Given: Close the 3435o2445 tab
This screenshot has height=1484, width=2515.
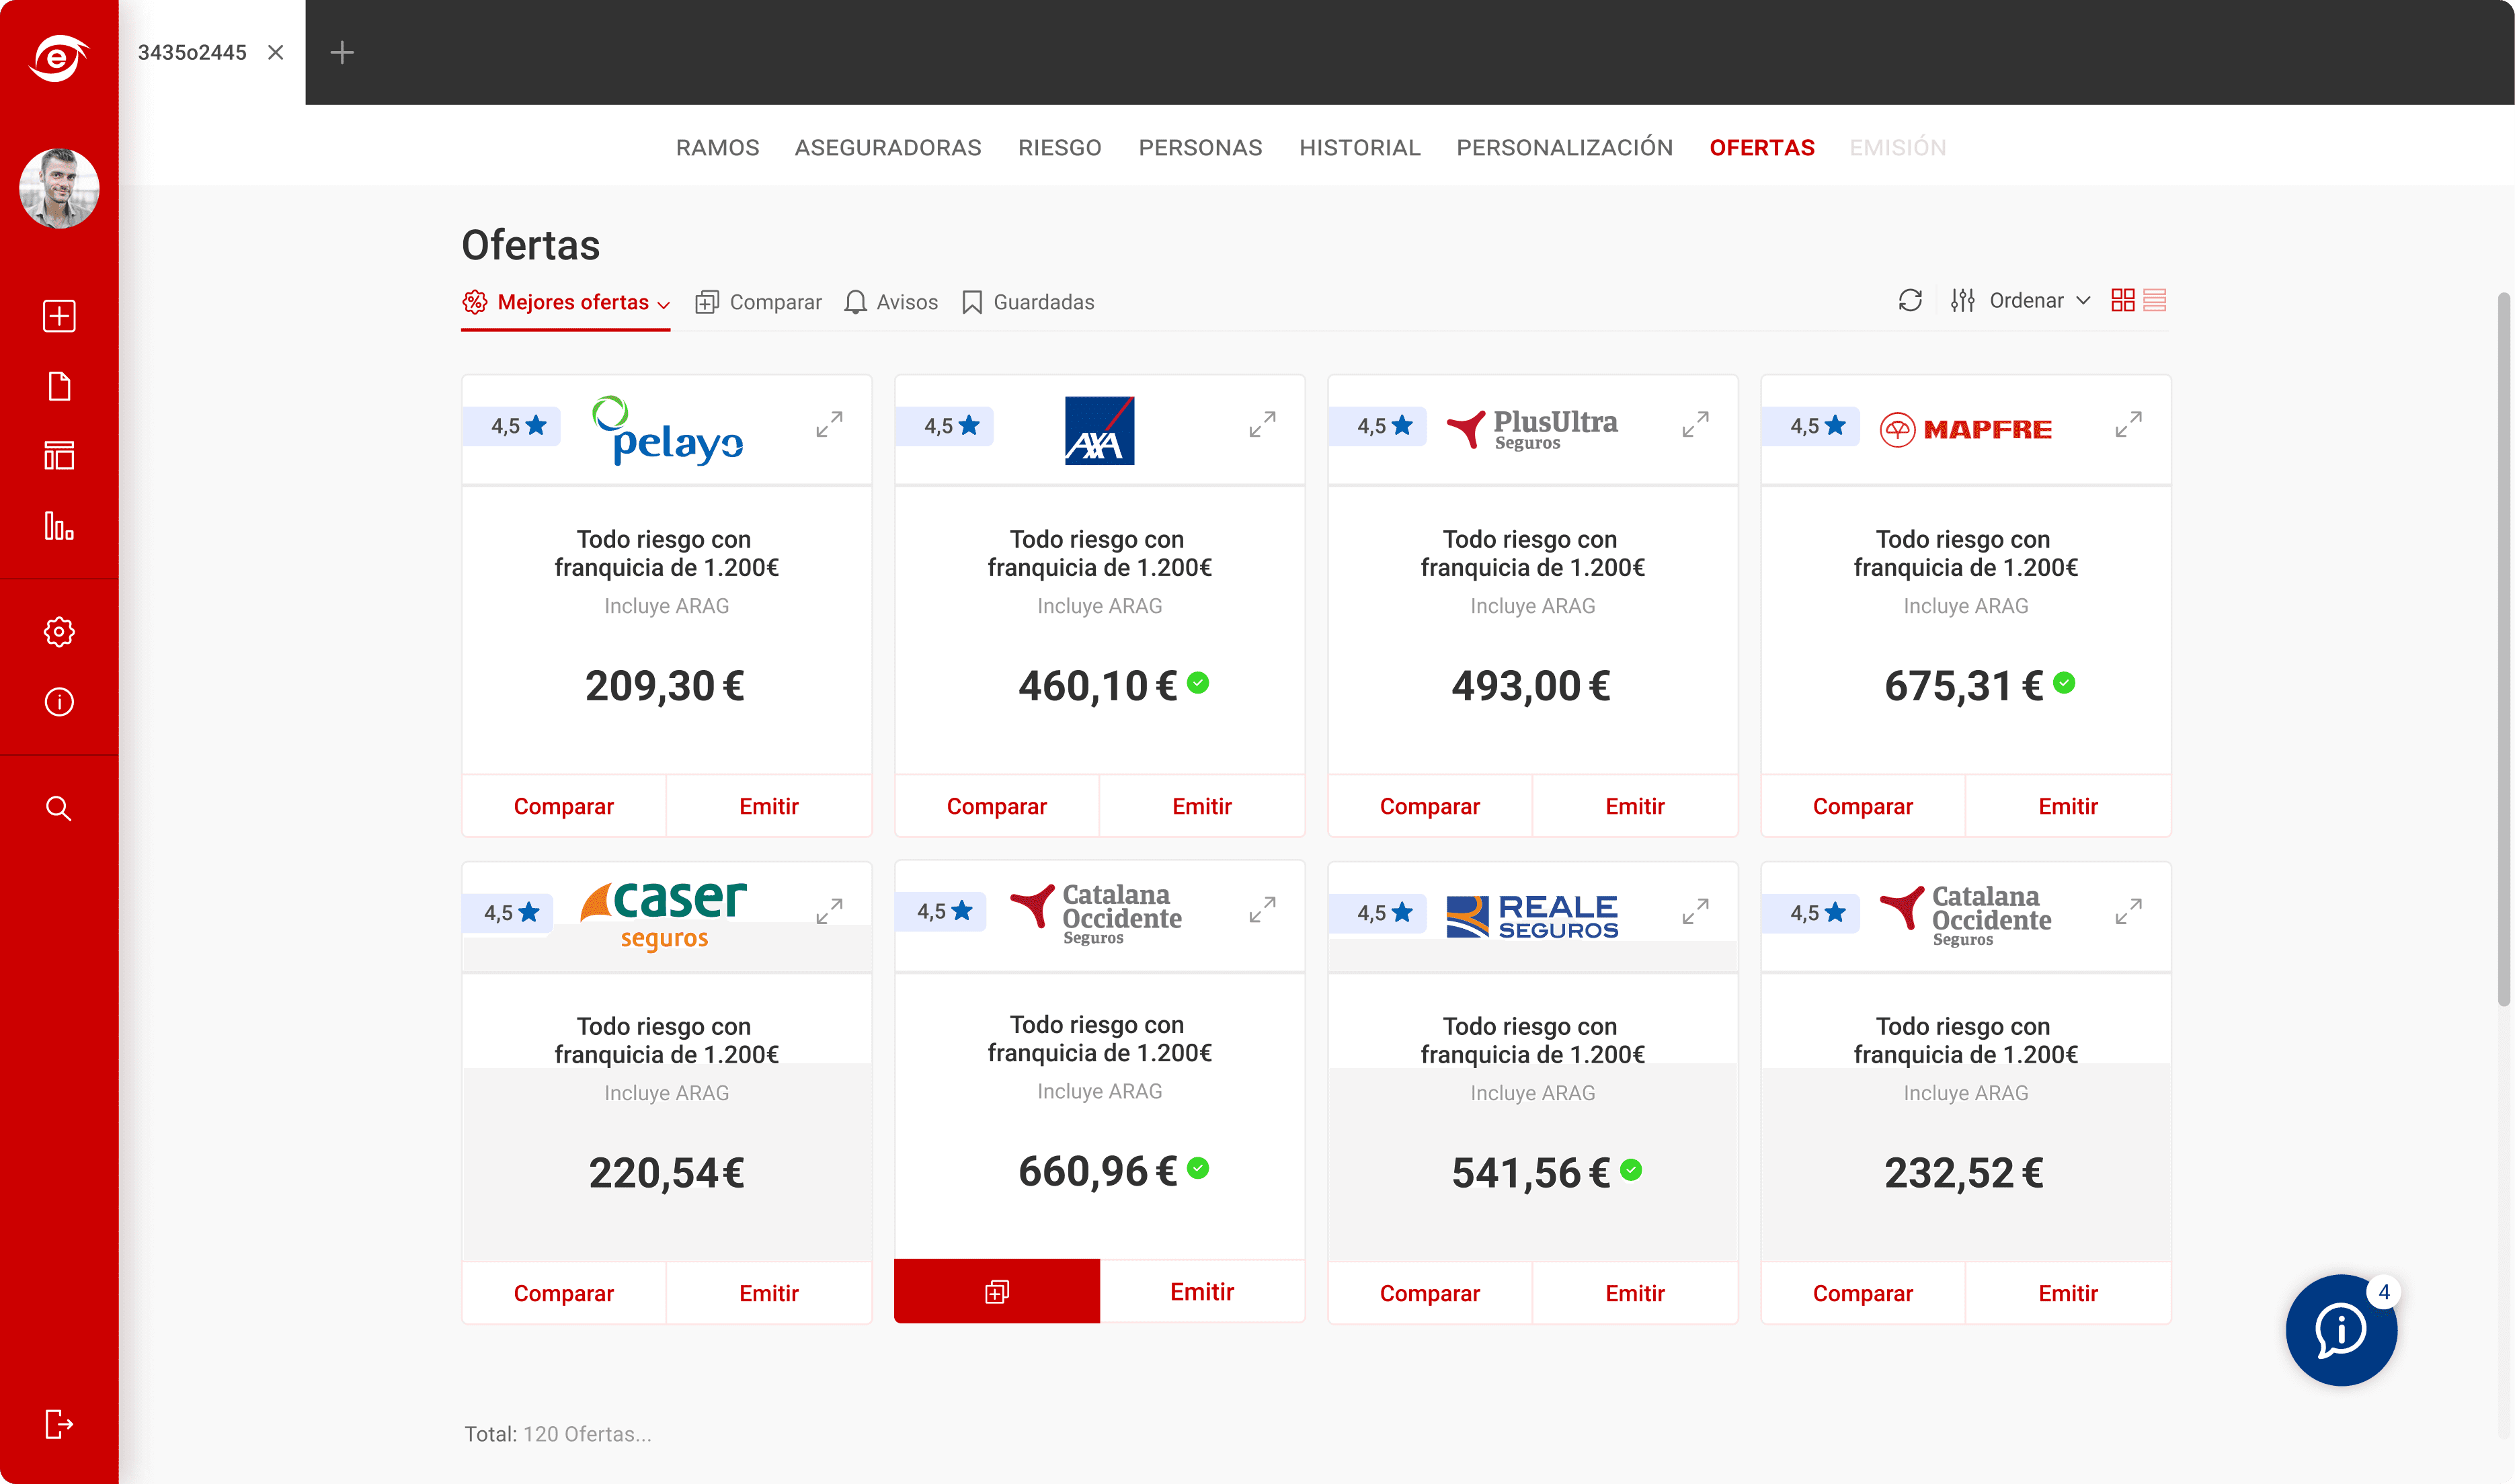Looking at the screenshot, I should (x=276, y=52).
